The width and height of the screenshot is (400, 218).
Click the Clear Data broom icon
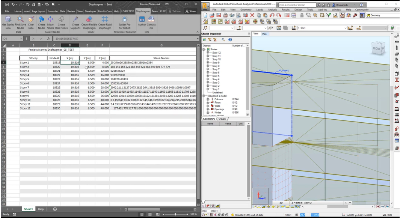pos(31,19)
